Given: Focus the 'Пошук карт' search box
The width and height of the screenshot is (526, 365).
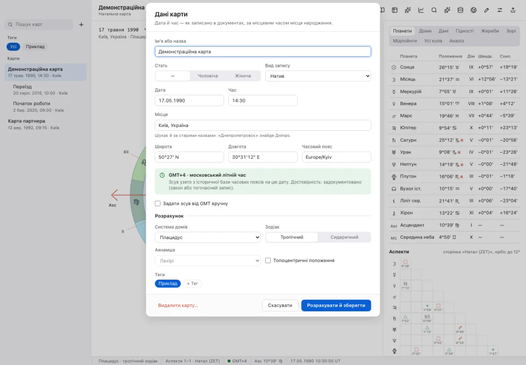Looking at the screenshot, I should pos(39,25).
